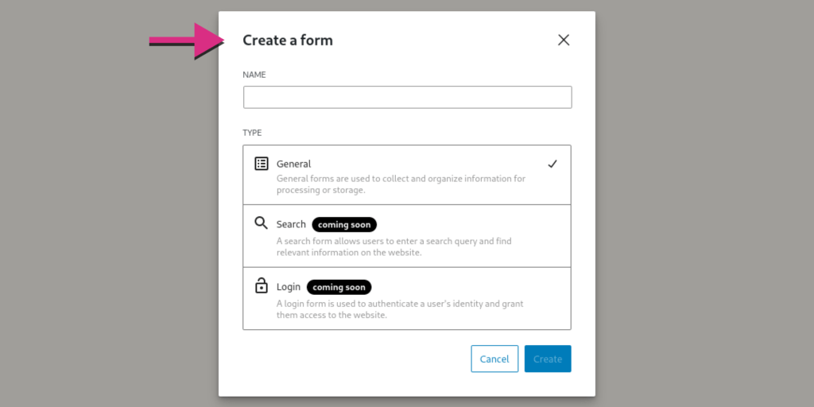Click the search form description text

(395, 246)
